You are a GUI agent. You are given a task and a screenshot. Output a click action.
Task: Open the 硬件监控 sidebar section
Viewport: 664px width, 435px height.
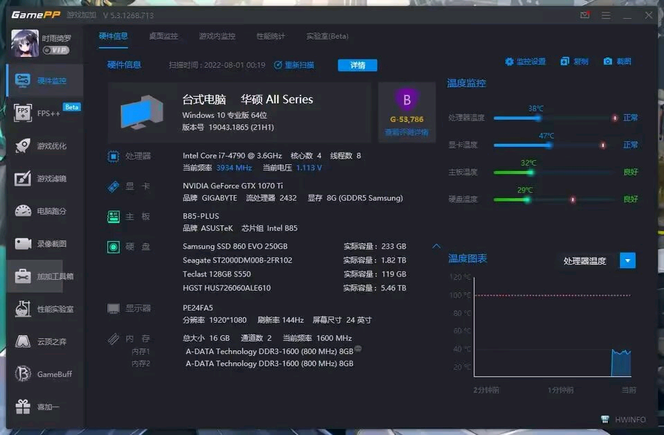click(45, 81)
